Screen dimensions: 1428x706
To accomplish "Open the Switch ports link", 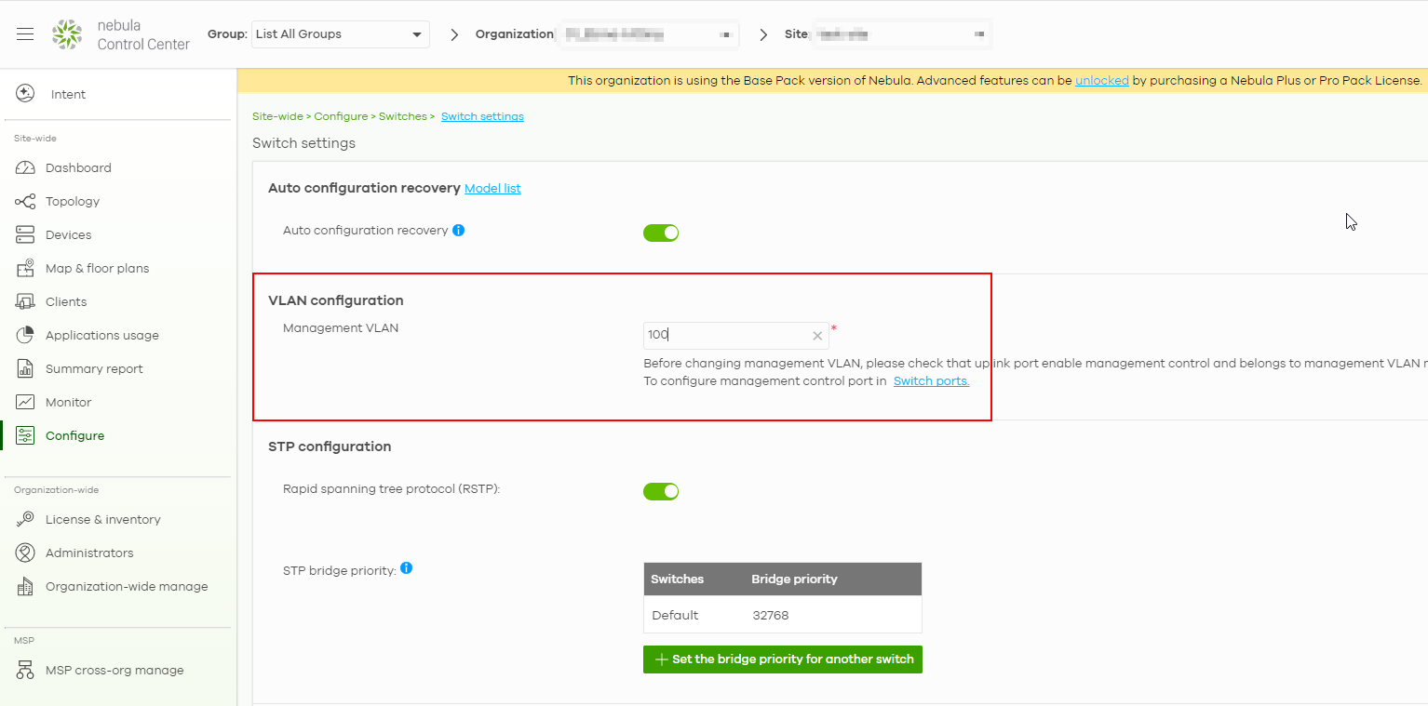I will [x=931, y=381].
